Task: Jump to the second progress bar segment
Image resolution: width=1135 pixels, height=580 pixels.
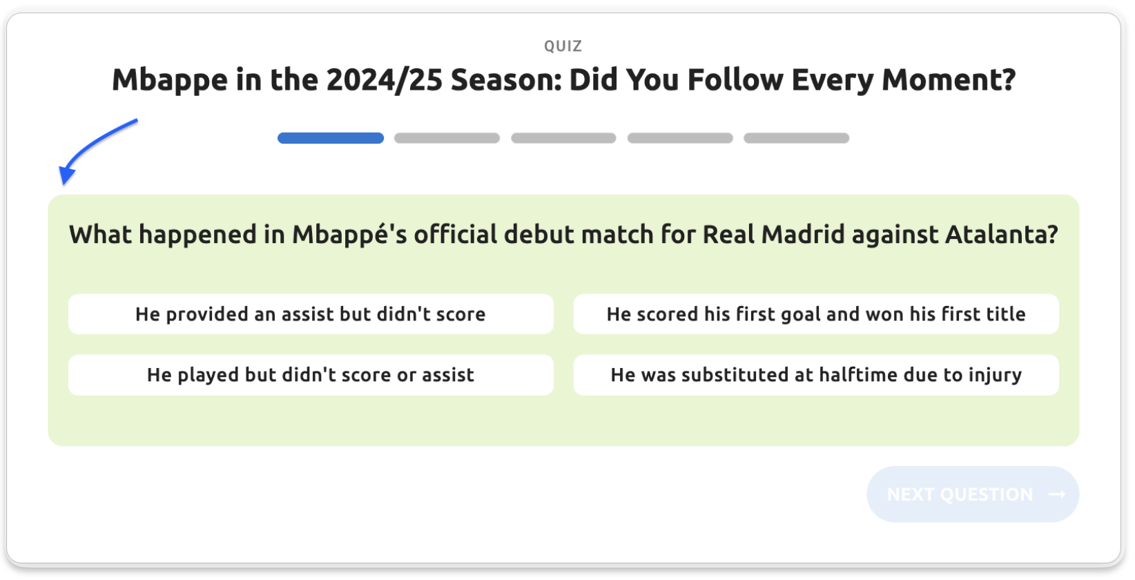Action: coord(447,138)
